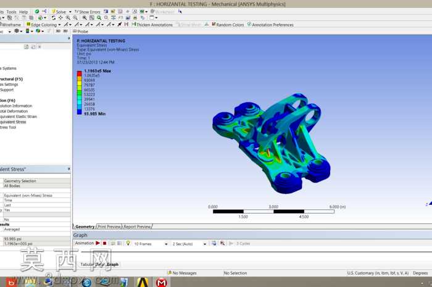Click the green update checkmark icon
Screen dimensions: 432x287
36,12
